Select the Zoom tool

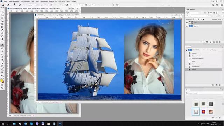tap(2, 72)
